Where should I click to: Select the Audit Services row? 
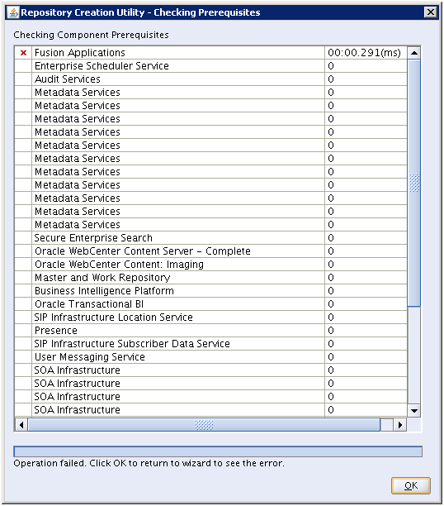210,79
